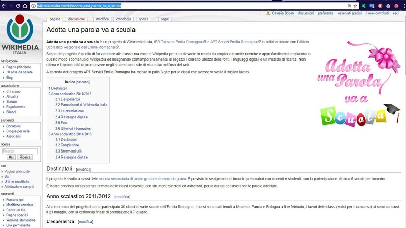The height and width of the screenshot is (228, 406).
Task: Click the user icon beside Camelia Boban
Action: click(x=268, y=13)
